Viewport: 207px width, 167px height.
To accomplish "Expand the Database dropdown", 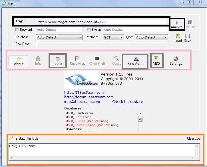I will pyautogui.click(x=59, y=37).
